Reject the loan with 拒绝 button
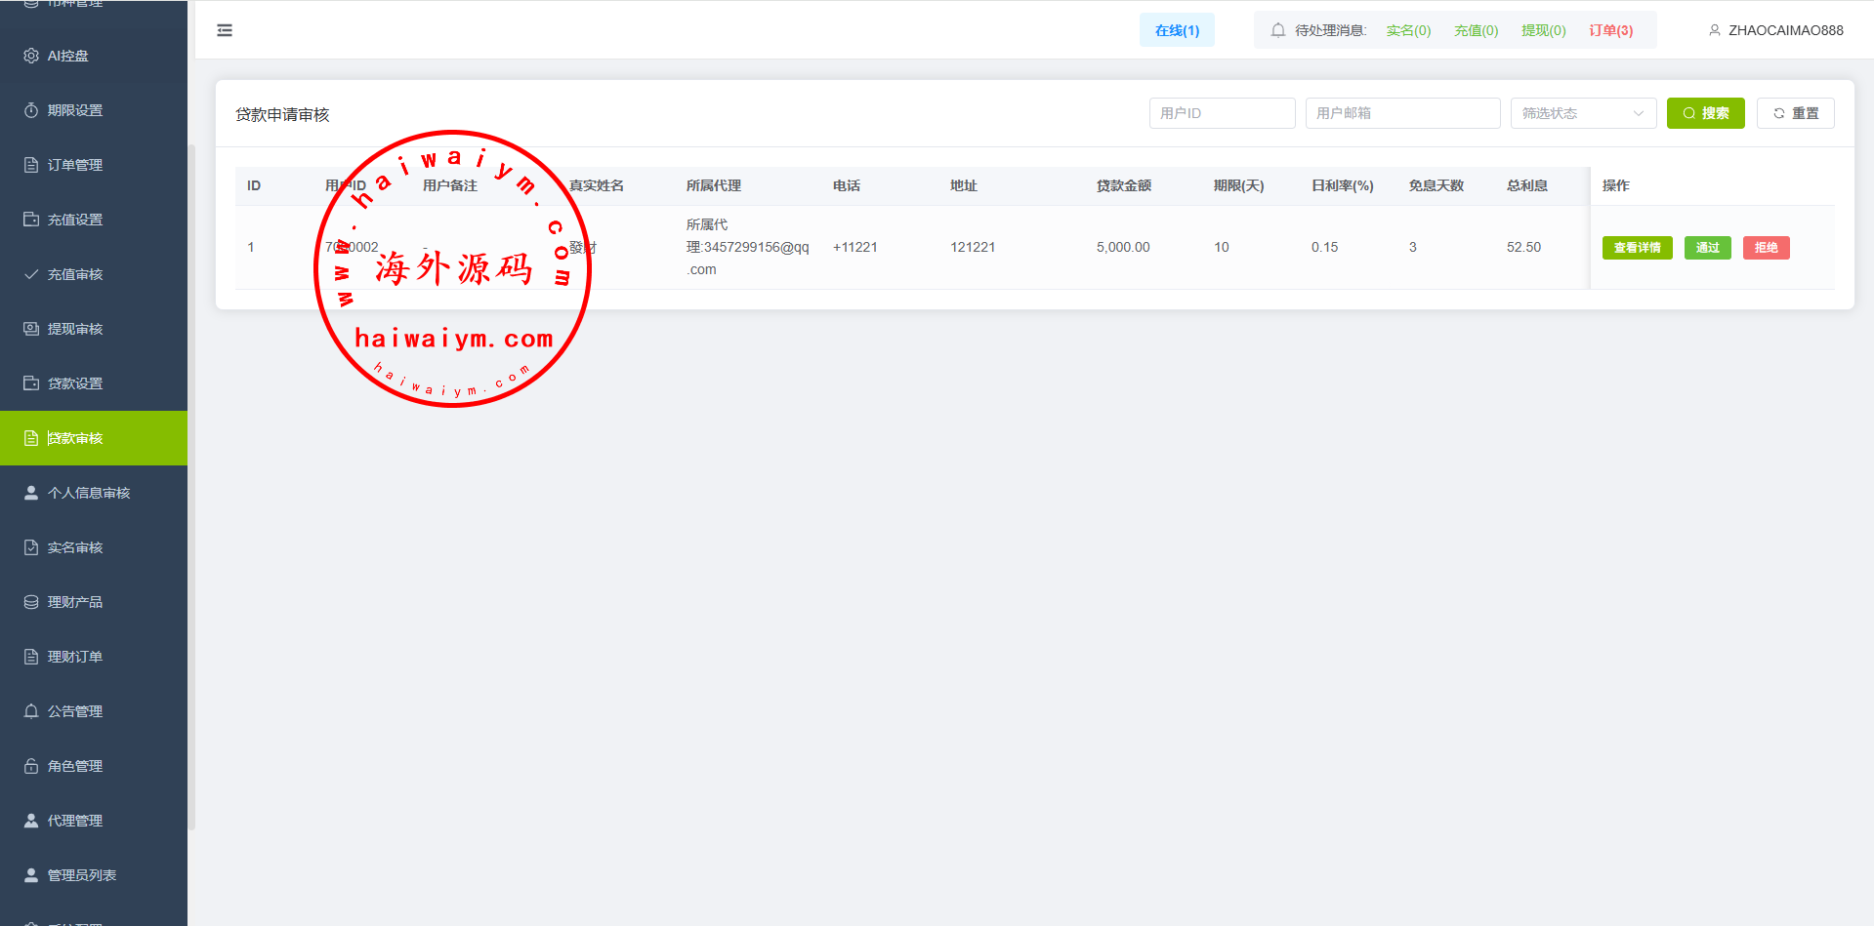Screen dimensions: 1874x926 click(1766, 248)
